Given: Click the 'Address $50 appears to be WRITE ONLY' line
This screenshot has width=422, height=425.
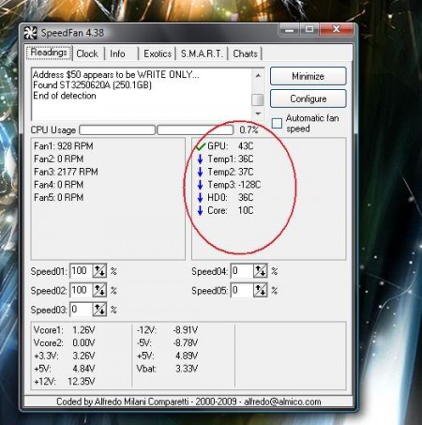Looking at the screenshot, I should (115, 74).
